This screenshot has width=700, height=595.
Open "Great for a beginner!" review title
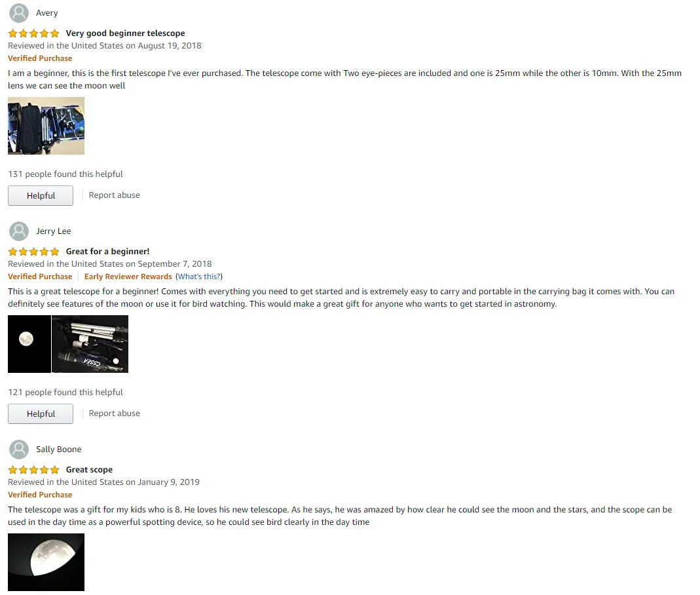click(x=107, y=252)
